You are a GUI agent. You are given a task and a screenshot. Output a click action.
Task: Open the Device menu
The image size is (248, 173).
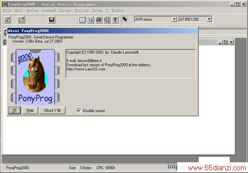click(x=32, y=10)
